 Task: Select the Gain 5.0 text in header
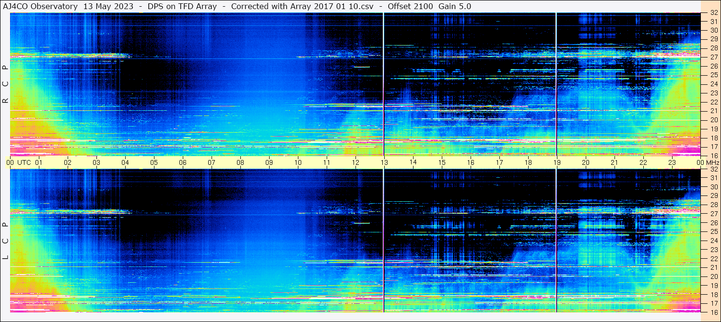[x=454, y=6]
